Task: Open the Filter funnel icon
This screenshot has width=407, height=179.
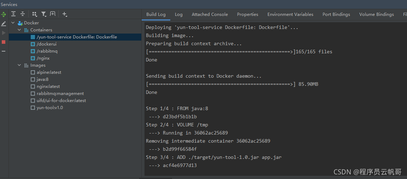Action: click(43, 14)
